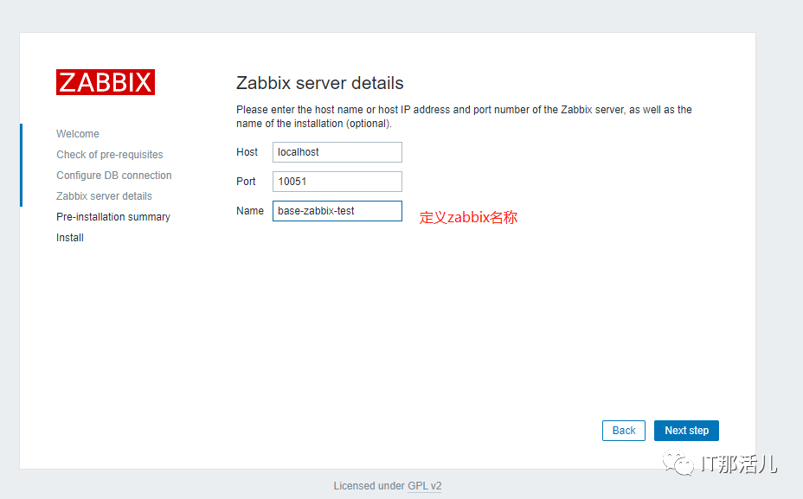Select the Welcome setup step
This screenshot has width=803, height=499.
coord(78,133)
